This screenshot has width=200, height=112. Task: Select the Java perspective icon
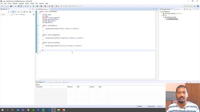pos(198,6)
